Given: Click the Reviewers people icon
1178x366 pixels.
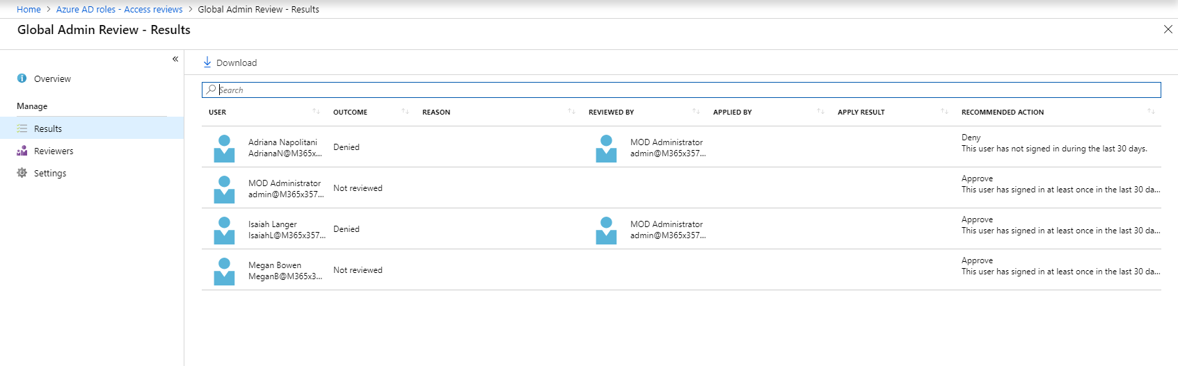Looking at the screenshot, I should coord(22,151).
